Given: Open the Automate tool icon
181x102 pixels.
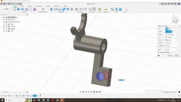Looking at the screenshot, I should (x=43, y=9).
